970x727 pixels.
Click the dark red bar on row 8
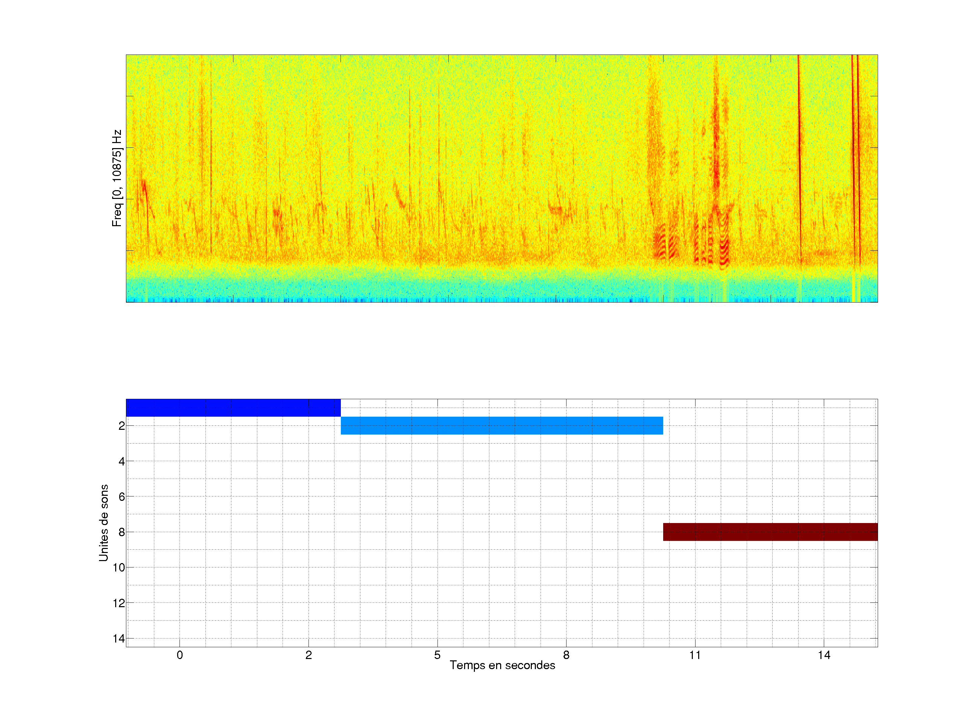770,531
